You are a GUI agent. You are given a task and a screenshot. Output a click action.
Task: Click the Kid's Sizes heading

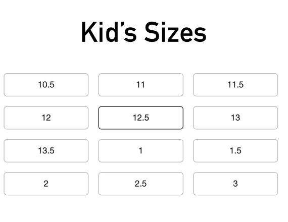click(x=144, y=32)
